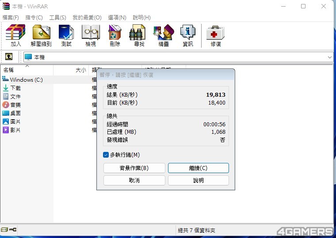Go up one folder level arrow

coord(8,57)
